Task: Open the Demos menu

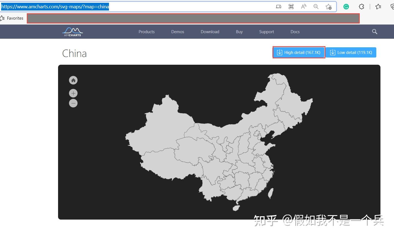Action: pos(177,32)
